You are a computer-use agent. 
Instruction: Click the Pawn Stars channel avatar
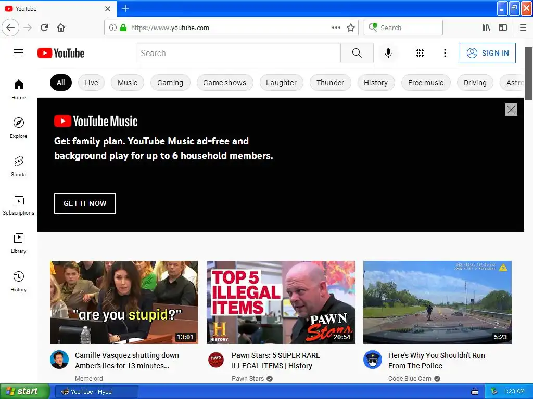point(216,360)
